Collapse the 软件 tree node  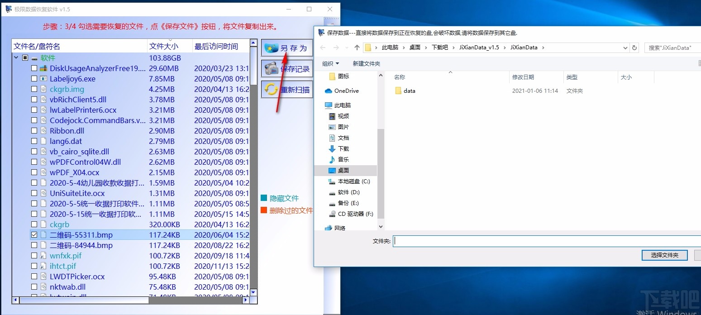(16, 57)
